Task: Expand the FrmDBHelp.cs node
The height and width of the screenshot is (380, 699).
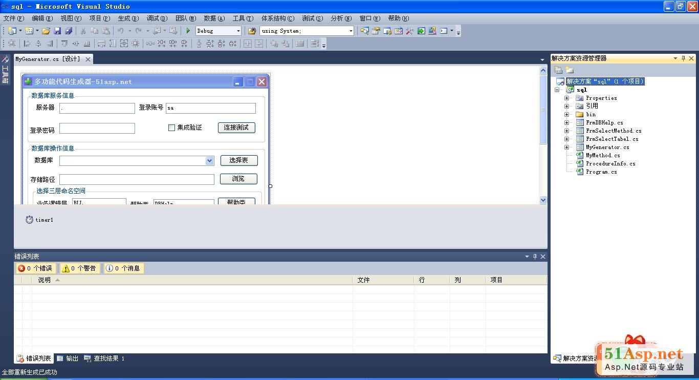Action: (x=566, y=122)
